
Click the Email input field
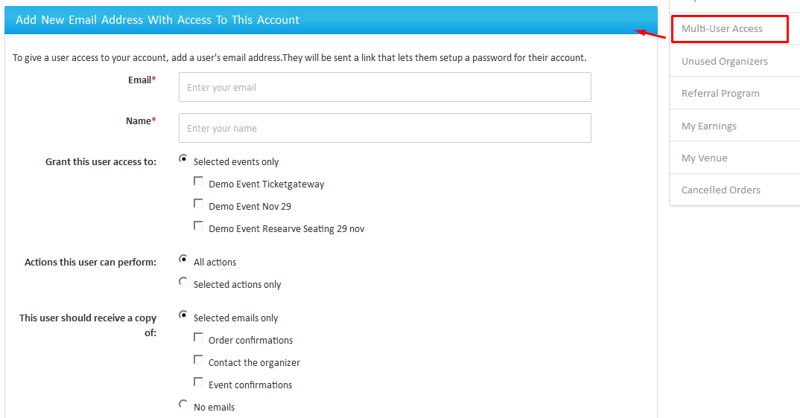click(x=384, y=87)
